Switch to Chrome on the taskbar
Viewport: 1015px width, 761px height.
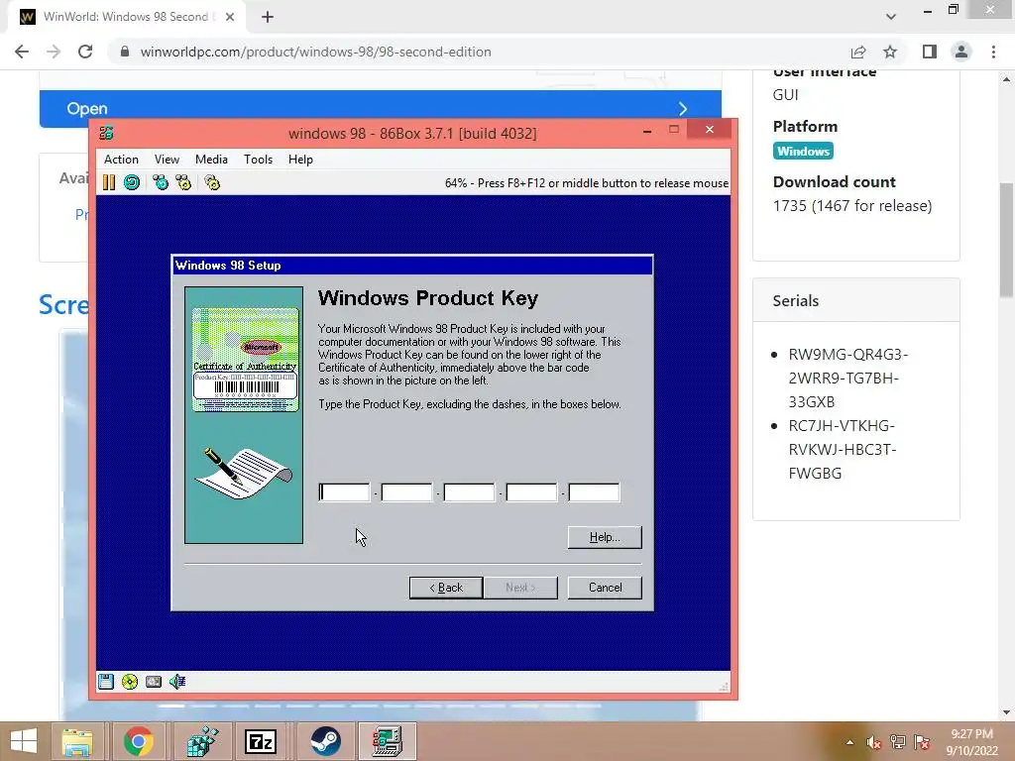pyautogui.click(x=138, y=741)
